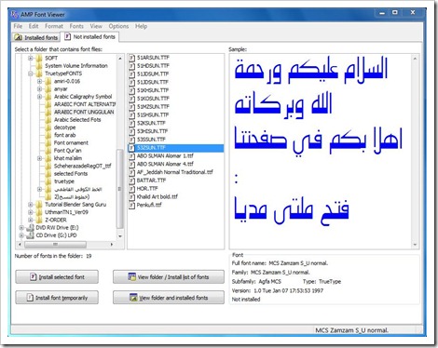Image resolution: width=438 pixels, height=348 pixels.
Task: Expand the Z-ORDER folder node
Action: (x=31, y=220)
